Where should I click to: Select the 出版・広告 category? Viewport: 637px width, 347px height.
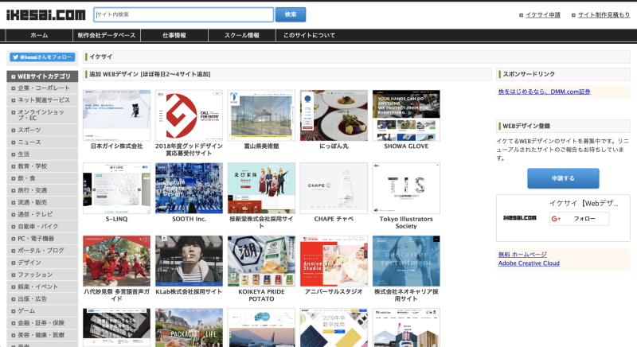42,298
